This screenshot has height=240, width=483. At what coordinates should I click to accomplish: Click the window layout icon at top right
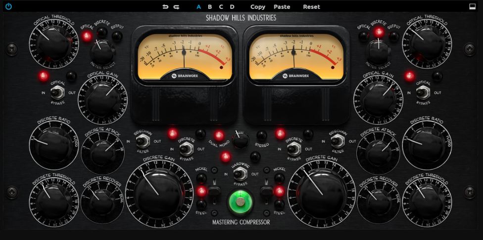tap(473, 6)
